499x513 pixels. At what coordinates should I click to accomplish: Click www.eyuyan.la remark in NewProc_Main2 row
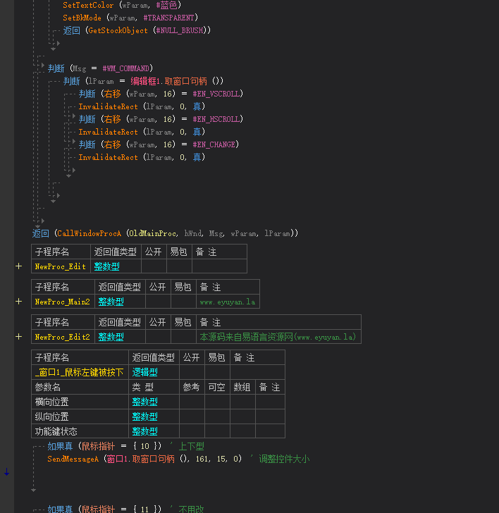pos(228,302)
